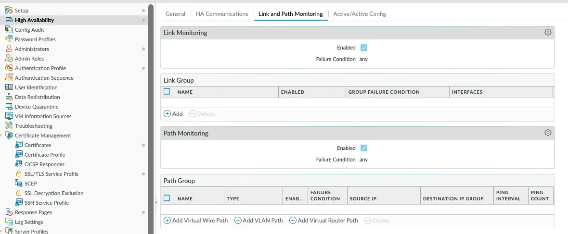Click Add Virtual Router Path

point(323,220)
